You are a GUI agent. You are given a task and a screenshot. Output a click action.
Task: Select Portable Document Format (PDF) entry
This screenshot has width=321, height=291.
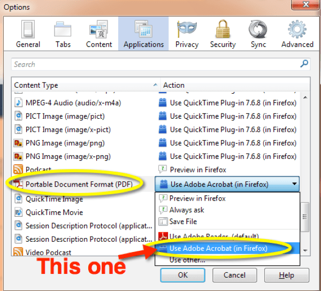coord(79,184)
